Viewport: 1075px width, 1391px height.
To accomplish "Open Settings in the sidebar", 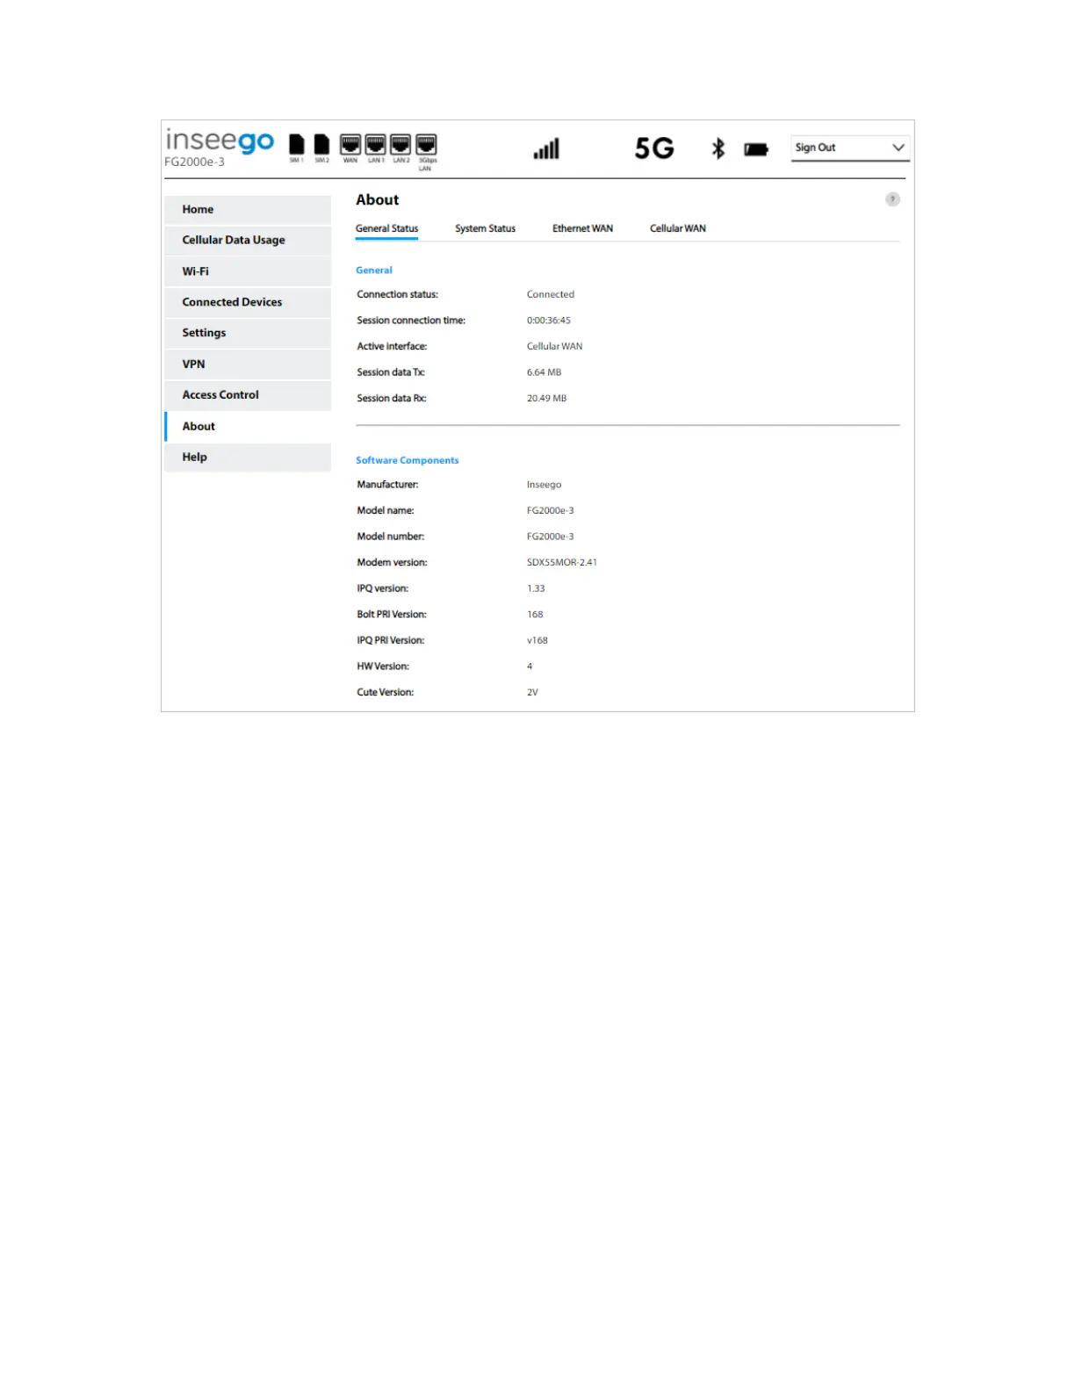I will tap(248, 333).
